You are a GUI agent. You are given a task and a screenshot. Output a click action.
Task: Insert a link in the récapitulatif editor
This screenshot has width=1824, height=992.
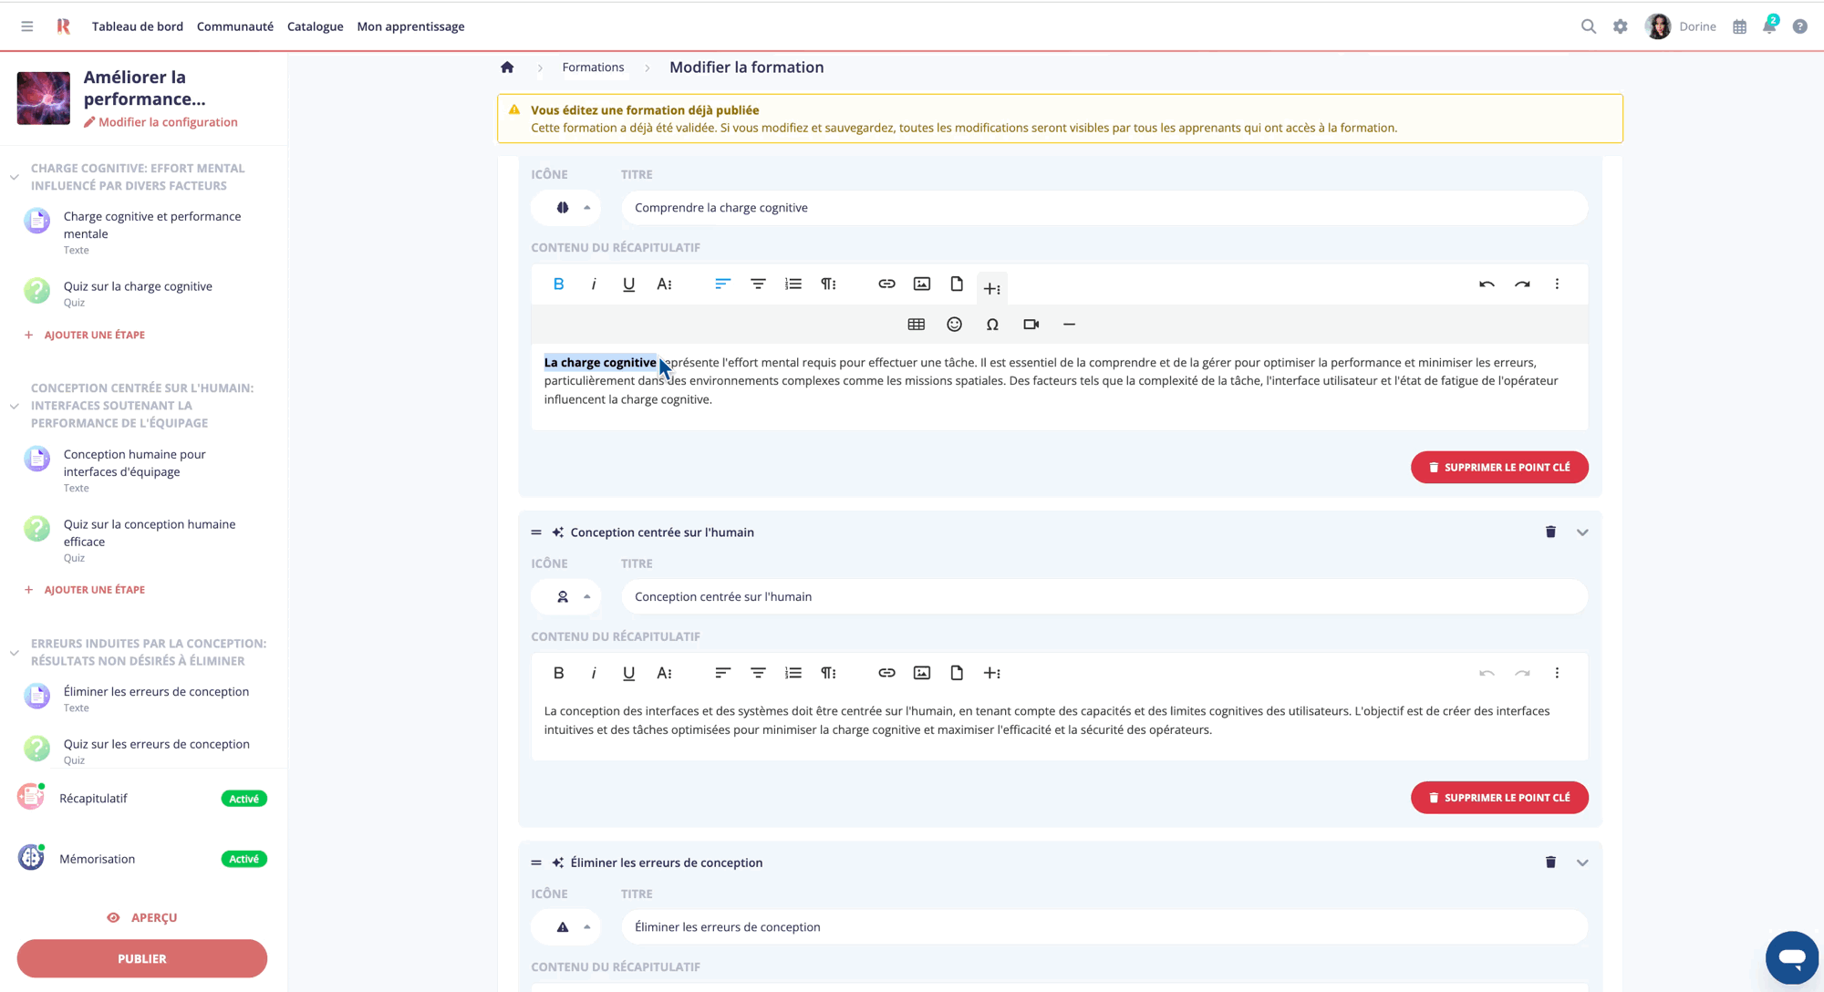(886, 284)
